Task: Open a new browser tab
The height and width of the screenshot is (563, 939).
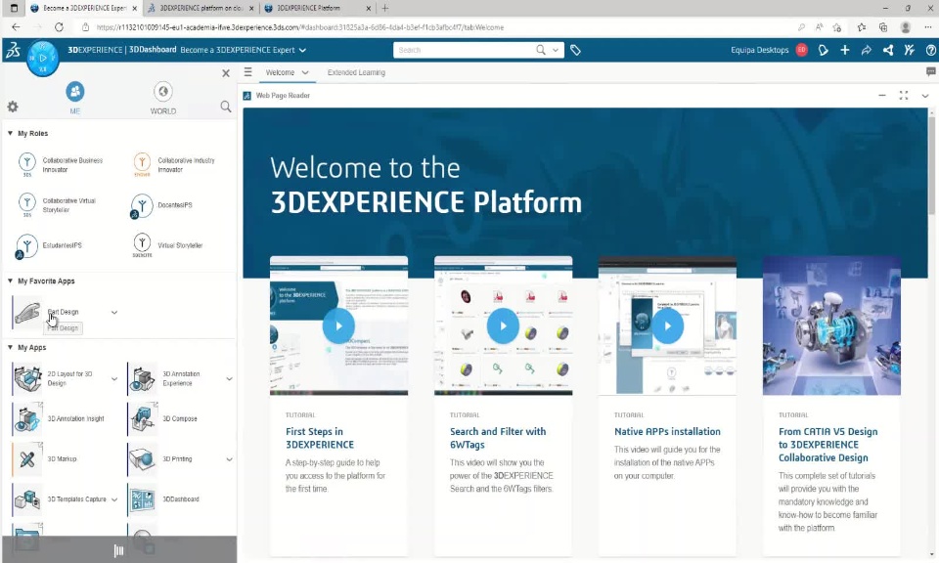Action: click(x=385, y=9)
